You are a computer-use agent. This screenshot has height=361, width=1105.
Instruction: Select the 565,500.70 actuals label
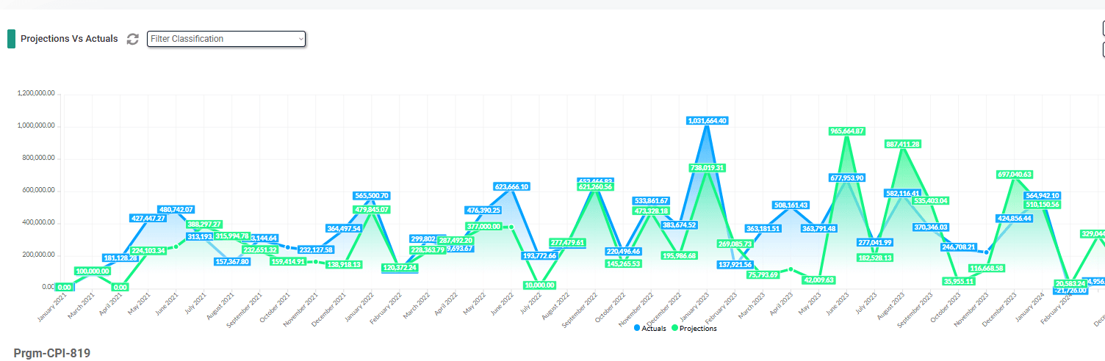(x=372, y=196)
